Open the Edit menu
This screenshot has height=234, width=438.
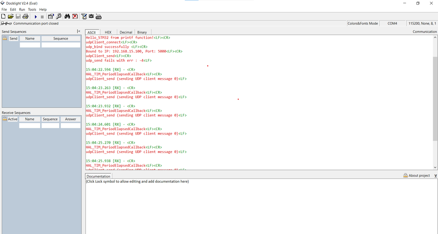pyautogui.click(x=13, y=10)
